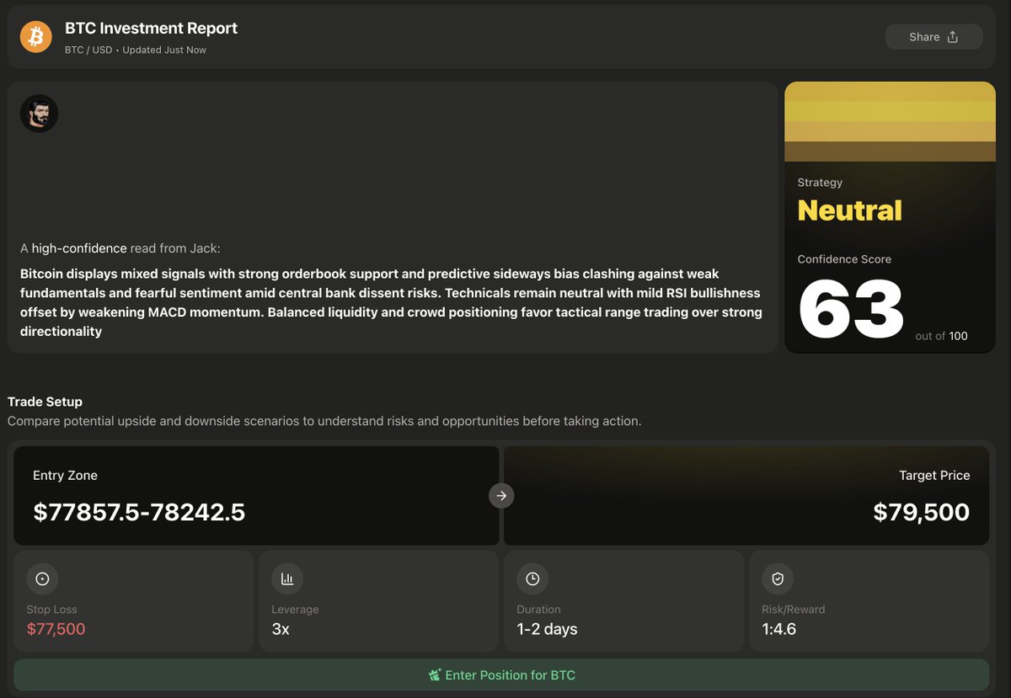1011x698 pixels.
Task: Click the arrow icon between entry and target
Action: (501, 496)
